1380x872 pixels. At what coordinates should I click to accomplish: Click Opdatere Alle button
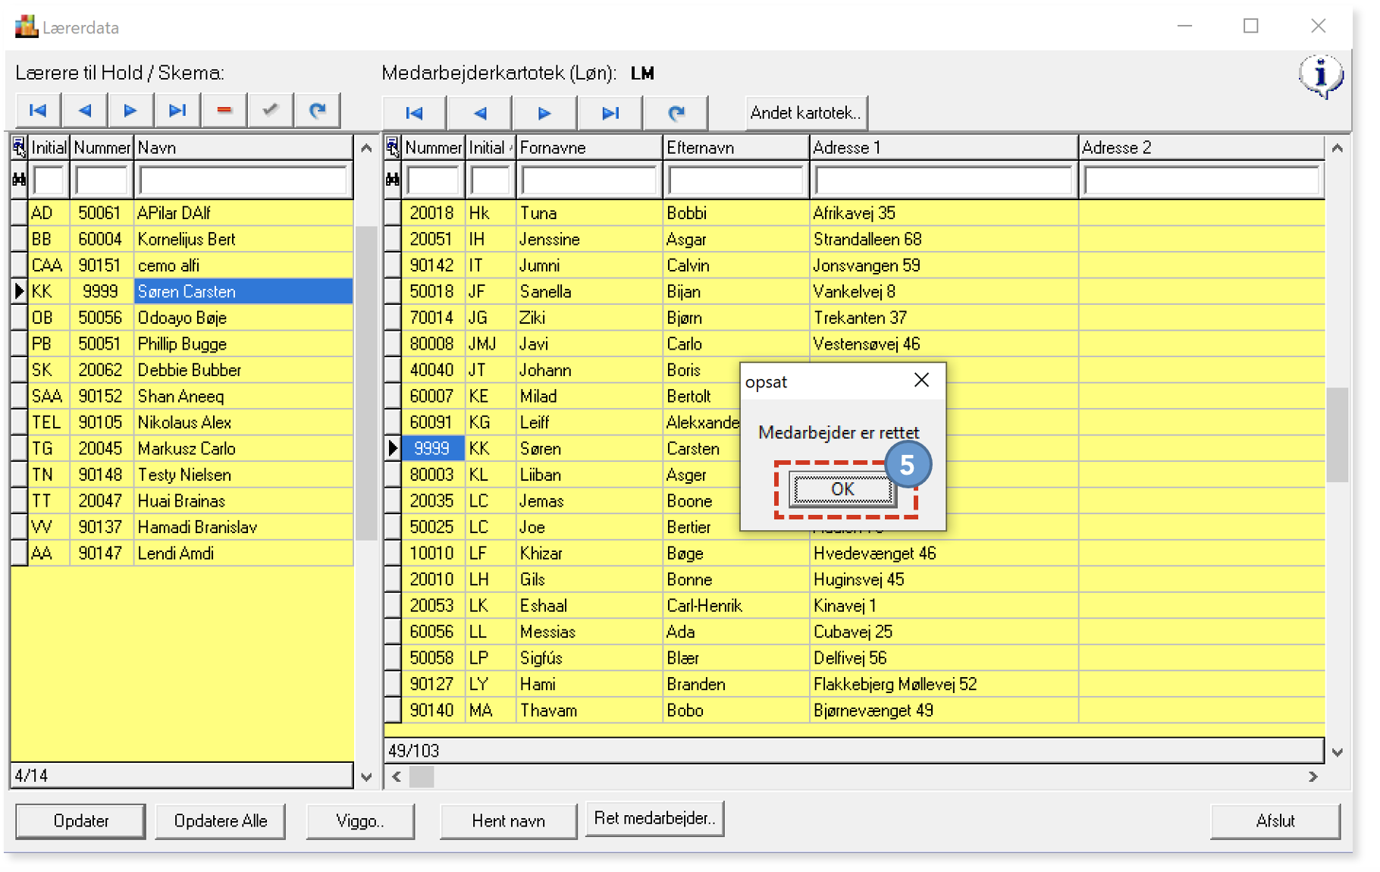(220, 820)
